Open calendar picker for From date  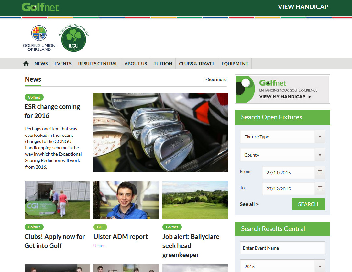pyautogui.click(x=320, y=172)
